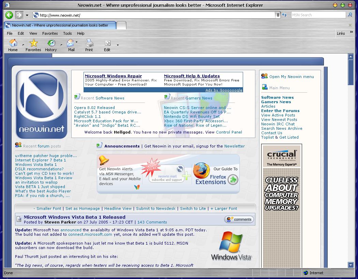Image resolution: width=358 pixels, height=279 pixels.
Task: Click the scrollbar down arrow
Action: 351,265
